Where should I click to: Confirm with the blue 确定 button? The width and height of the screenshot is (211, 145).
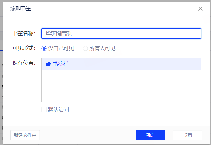coord(150,135)
